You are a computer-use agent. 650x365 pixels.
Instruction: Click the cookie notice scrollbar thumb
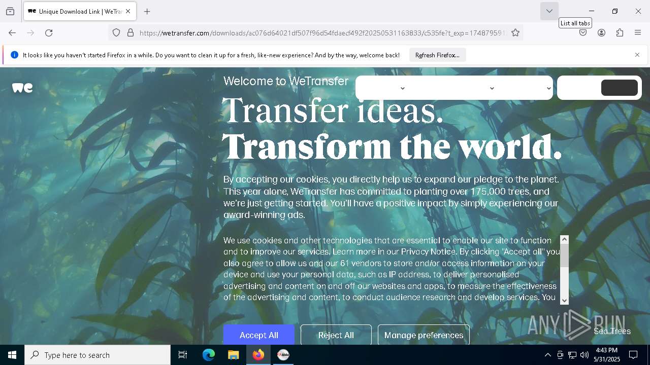point(564,255)
